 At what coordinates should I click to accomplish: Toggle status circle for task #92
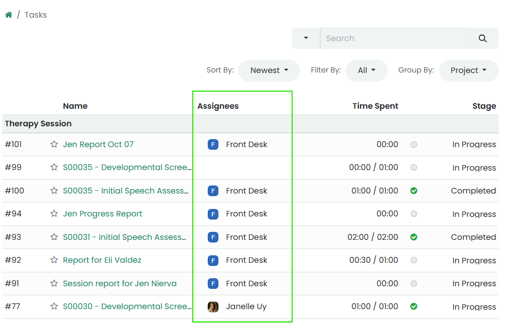point(414,260)
